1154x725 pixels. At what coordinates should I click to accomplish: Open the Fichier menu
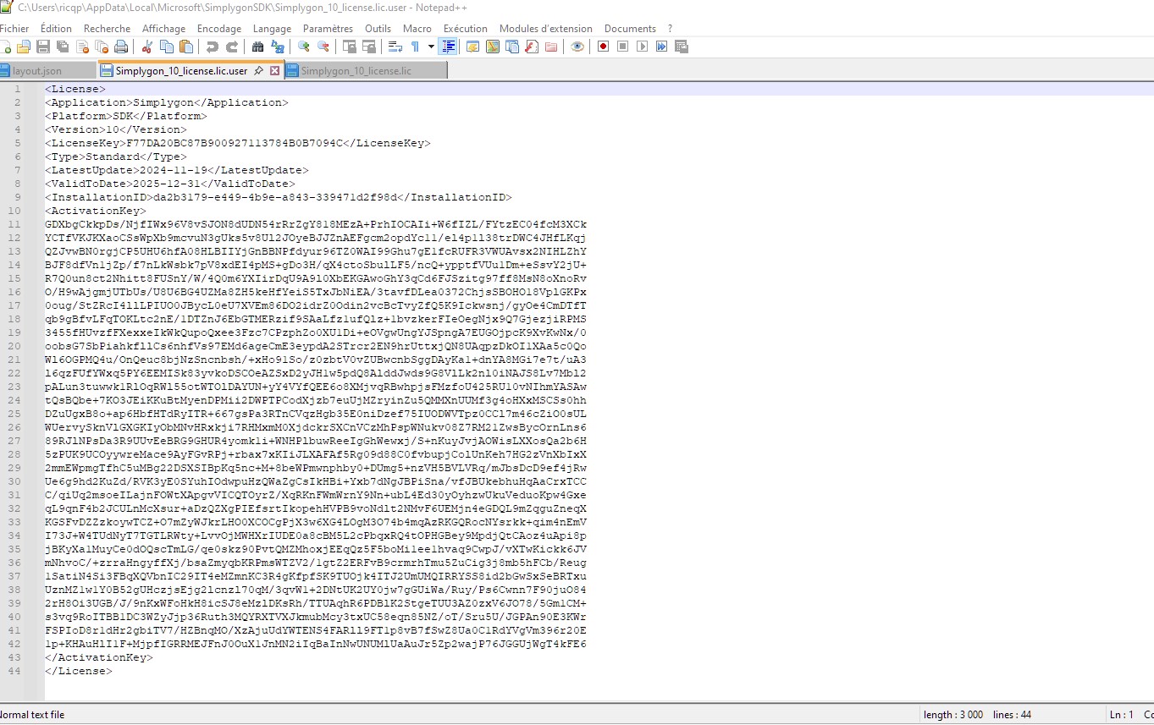(x=14, y=29)
